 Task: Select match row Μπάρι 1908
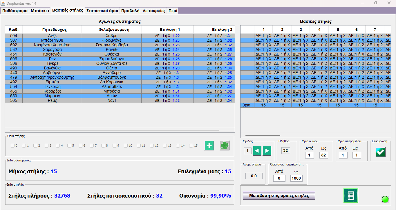coord(120,40)
